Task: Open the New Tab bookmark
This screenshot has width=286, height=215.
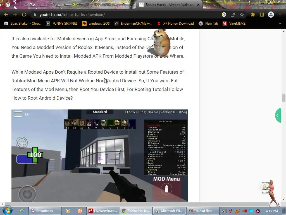Action: (x=208, y=24)
